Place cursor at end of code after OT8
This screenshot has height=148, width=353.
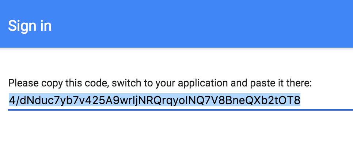(x=300, y=100)
